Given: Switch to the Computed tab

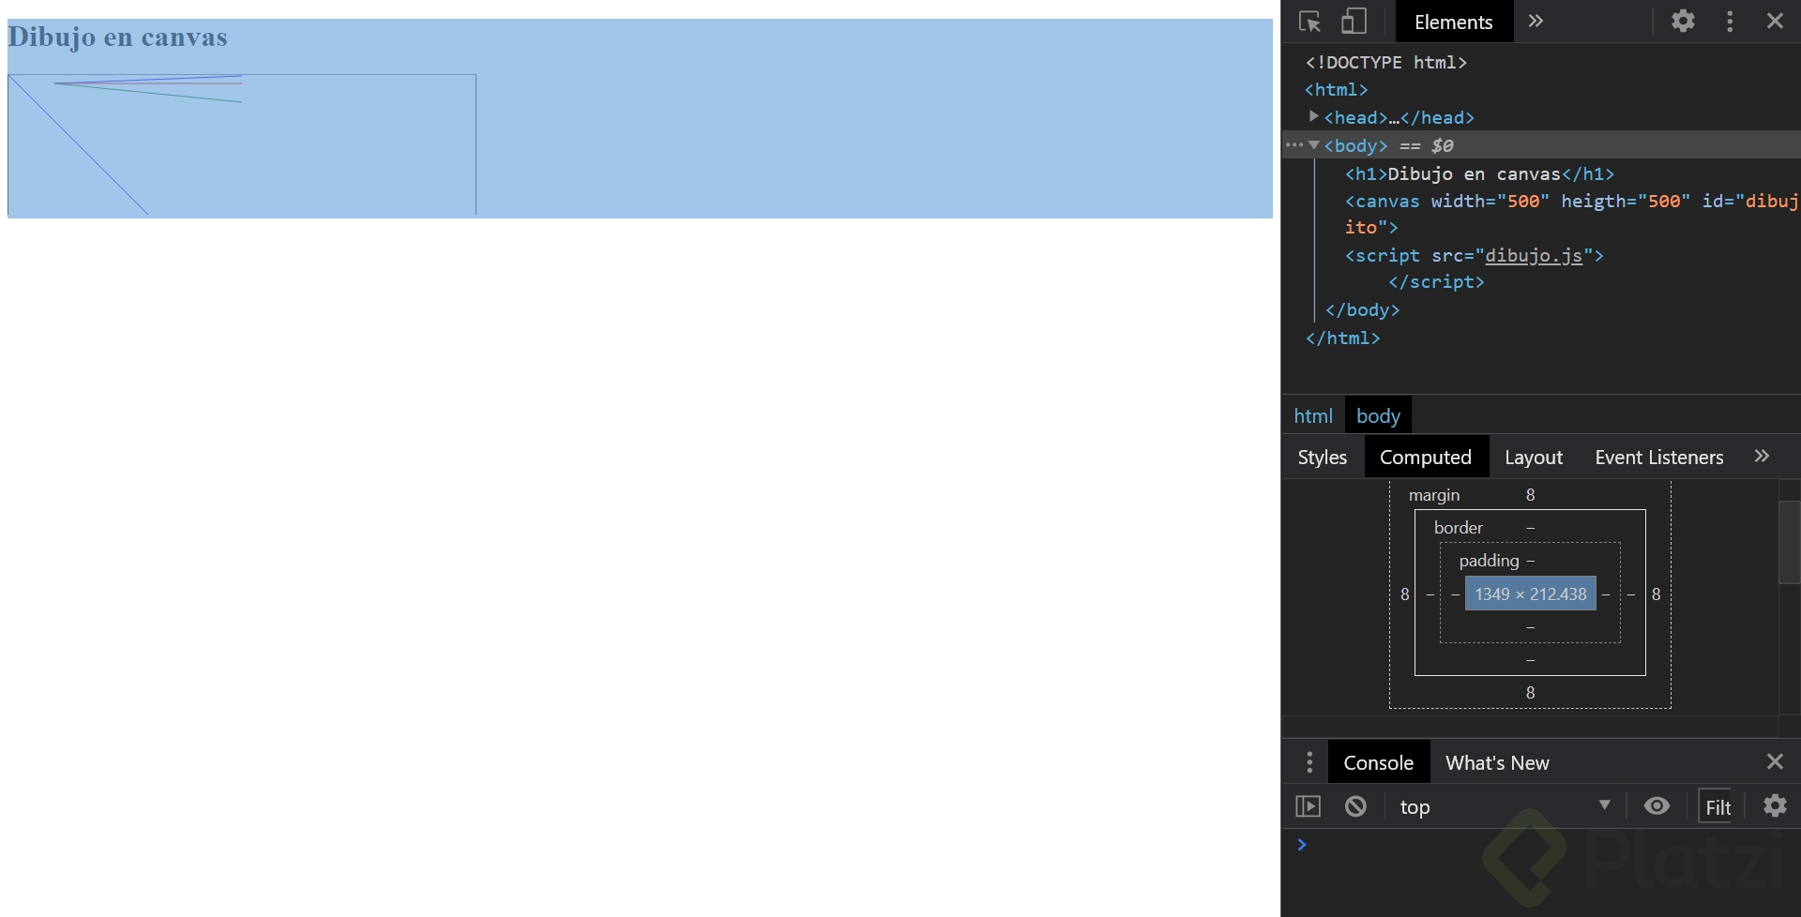Looking at the screenshot, I should point(1425,457).
